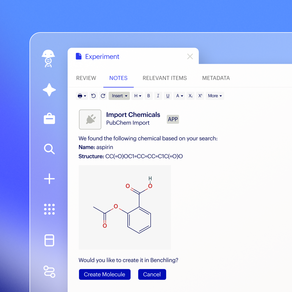Click the PubChem Import subtitle

click(x=128, y=123)
